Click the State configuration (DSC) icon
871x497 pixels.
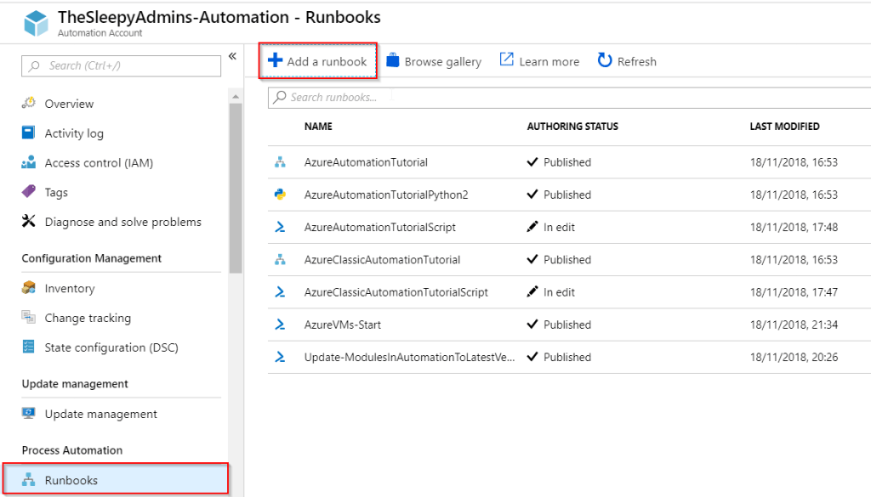click(x=28, y=347)
